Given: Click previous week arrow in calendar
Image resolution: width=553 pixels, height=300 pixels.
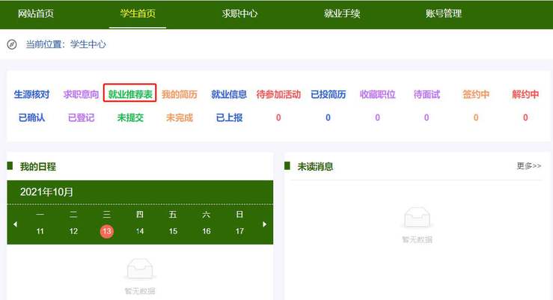Looking at the screenshot, I should click(x=15, y=224).
